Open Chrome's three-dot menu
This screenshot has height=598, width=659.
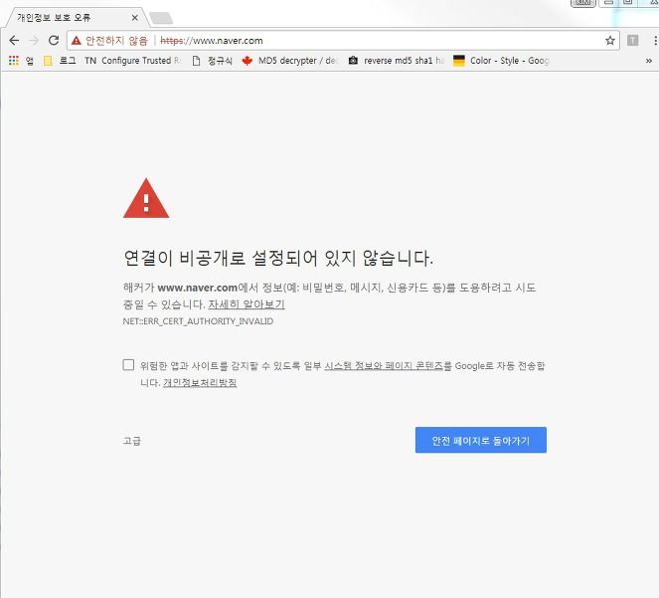click(x=655, y=41)
